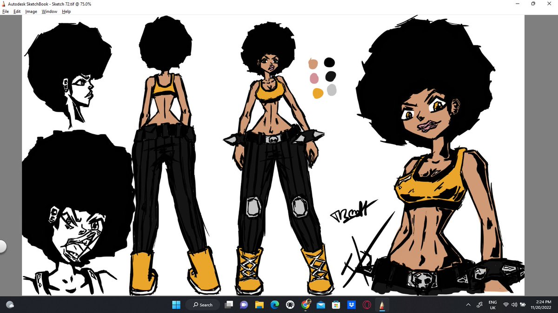Close the SketchBook window
Image resolution: width=558 pixels, height=313 pixels.
(549, 4)
